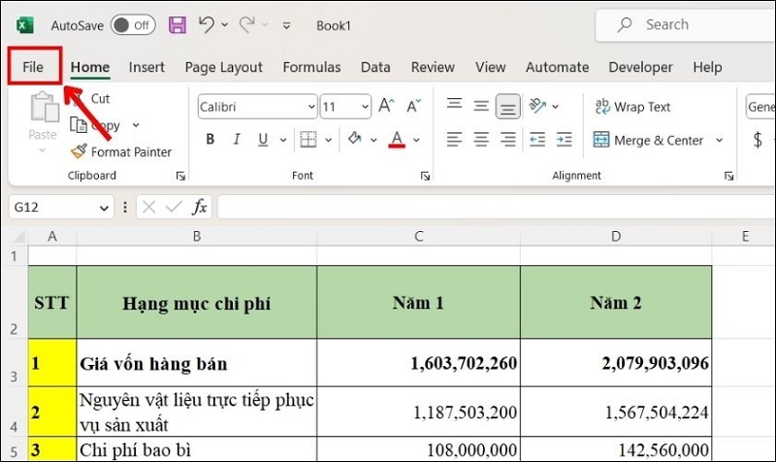The width and height of the screenshot is (776, 462).
Task: Open the Calibri font name dropdown
Action: (x=310, y=107)
